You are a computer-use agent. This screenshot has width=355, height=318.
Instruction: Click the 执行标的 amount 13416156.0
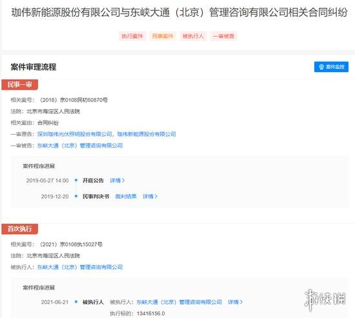151,313
